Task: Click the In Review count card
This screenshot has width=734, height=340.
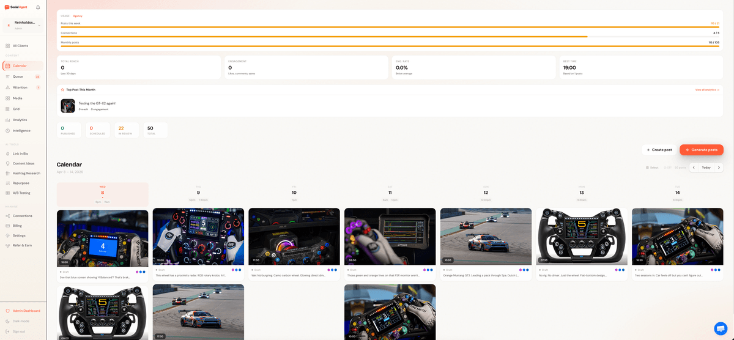Action: [x=127, y=130]
